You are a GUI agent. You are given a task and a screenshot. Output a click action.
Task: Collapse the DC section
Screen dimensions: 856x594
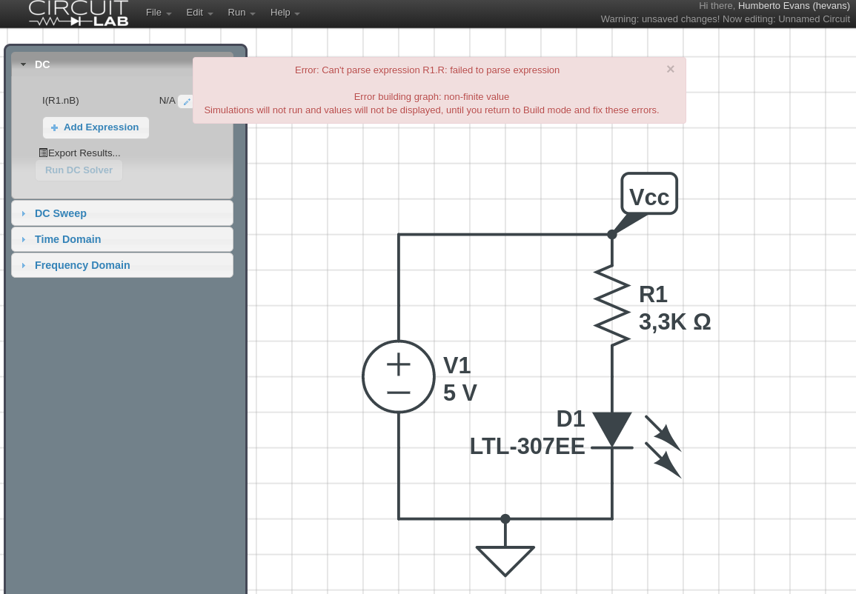click(x=24, y=64)
